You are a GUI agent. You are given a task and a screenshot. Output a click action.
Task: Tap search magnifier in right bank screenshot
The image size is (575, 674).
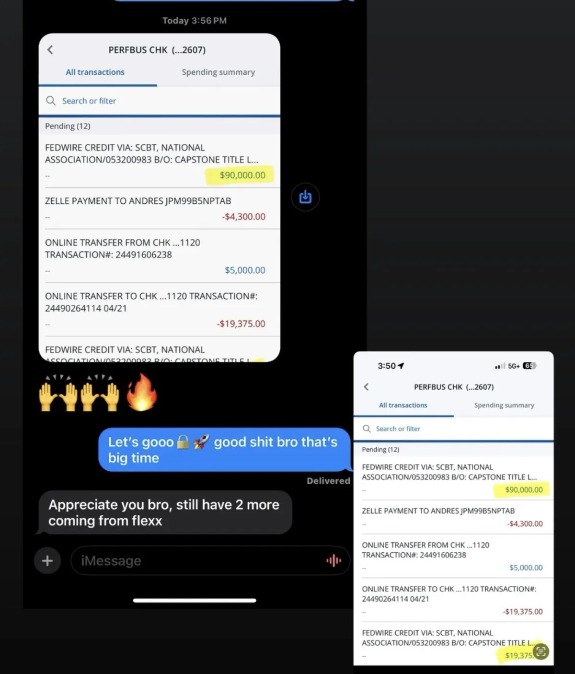(x=367, y=429)
